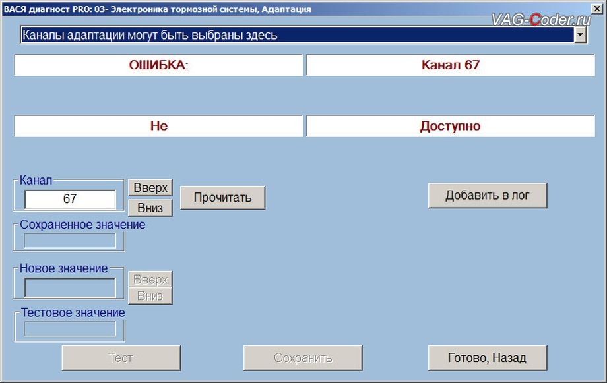Click the Готово, Назад button
This screenshot has width=607, height=383.
point(488,358)
